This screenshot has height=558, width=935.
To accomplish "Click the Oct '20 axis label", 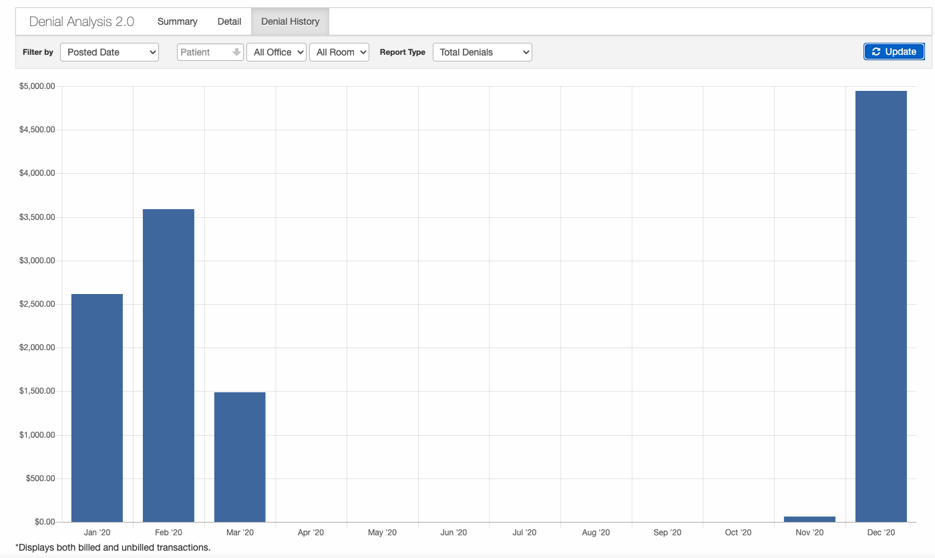I will click(738, 533).
